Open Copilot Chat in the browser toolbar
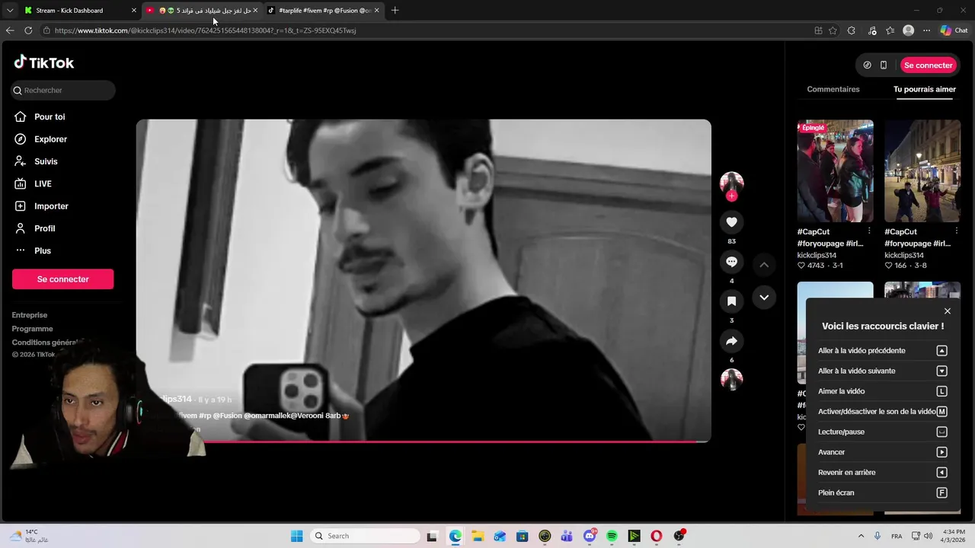The height and width of the screenshot is (548, 975). [x=954, y=30]
